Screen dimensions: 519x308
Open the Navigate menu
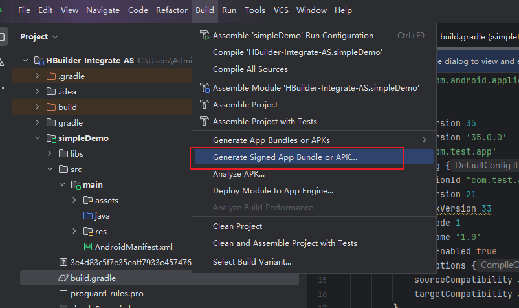click(103, 10)
